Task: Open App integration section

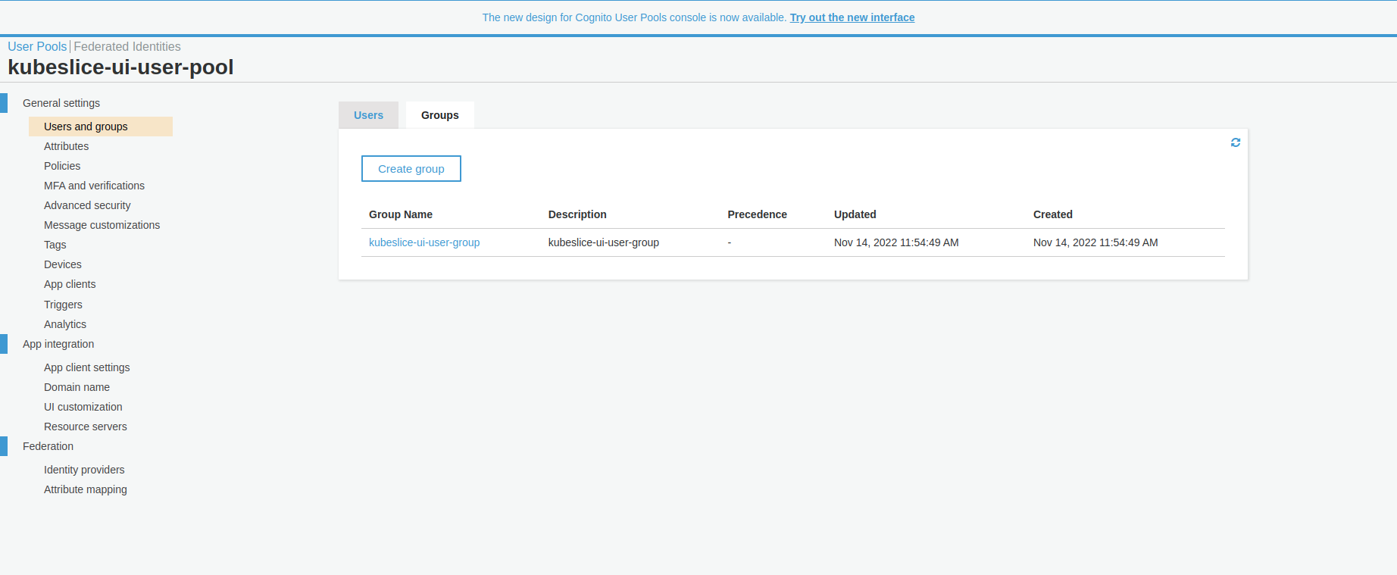Action: 58,344
